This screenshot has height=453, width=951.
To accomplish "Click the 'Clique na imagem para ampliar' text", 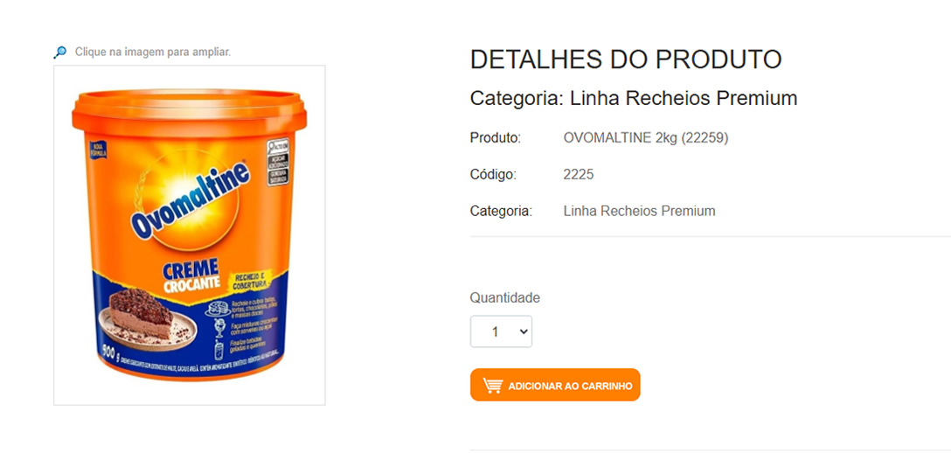I will point(153,52).
